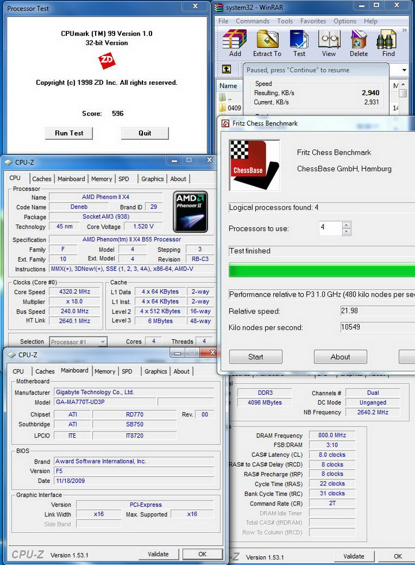
Task: Click the WinRAR Extract To icon
Action: click(x=267, y=39)
